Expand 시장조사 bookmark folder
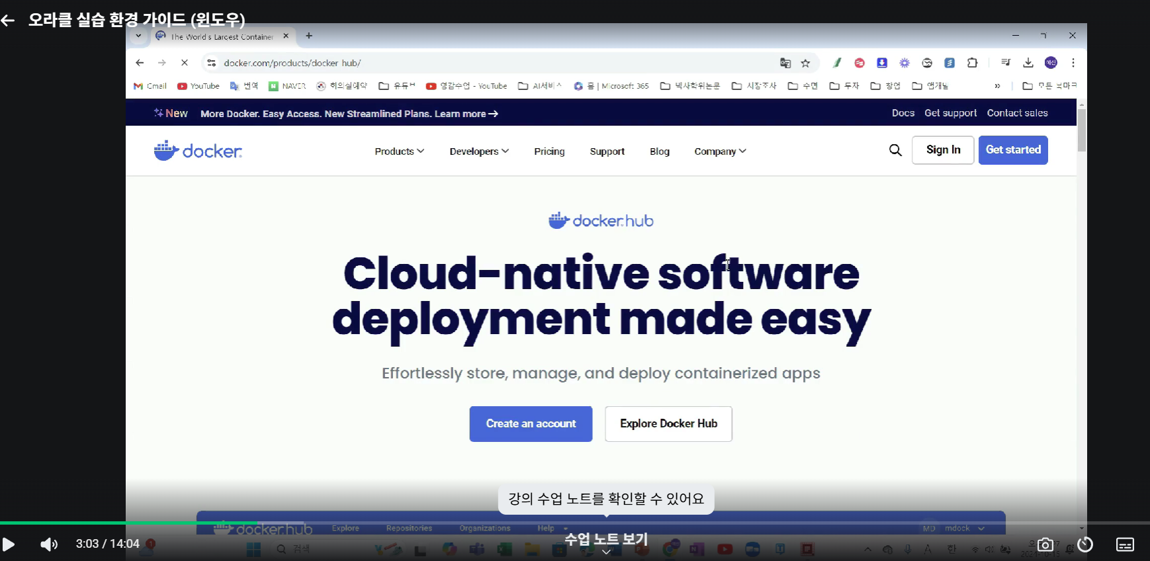 pyautogui.click(x=754, y=86)
